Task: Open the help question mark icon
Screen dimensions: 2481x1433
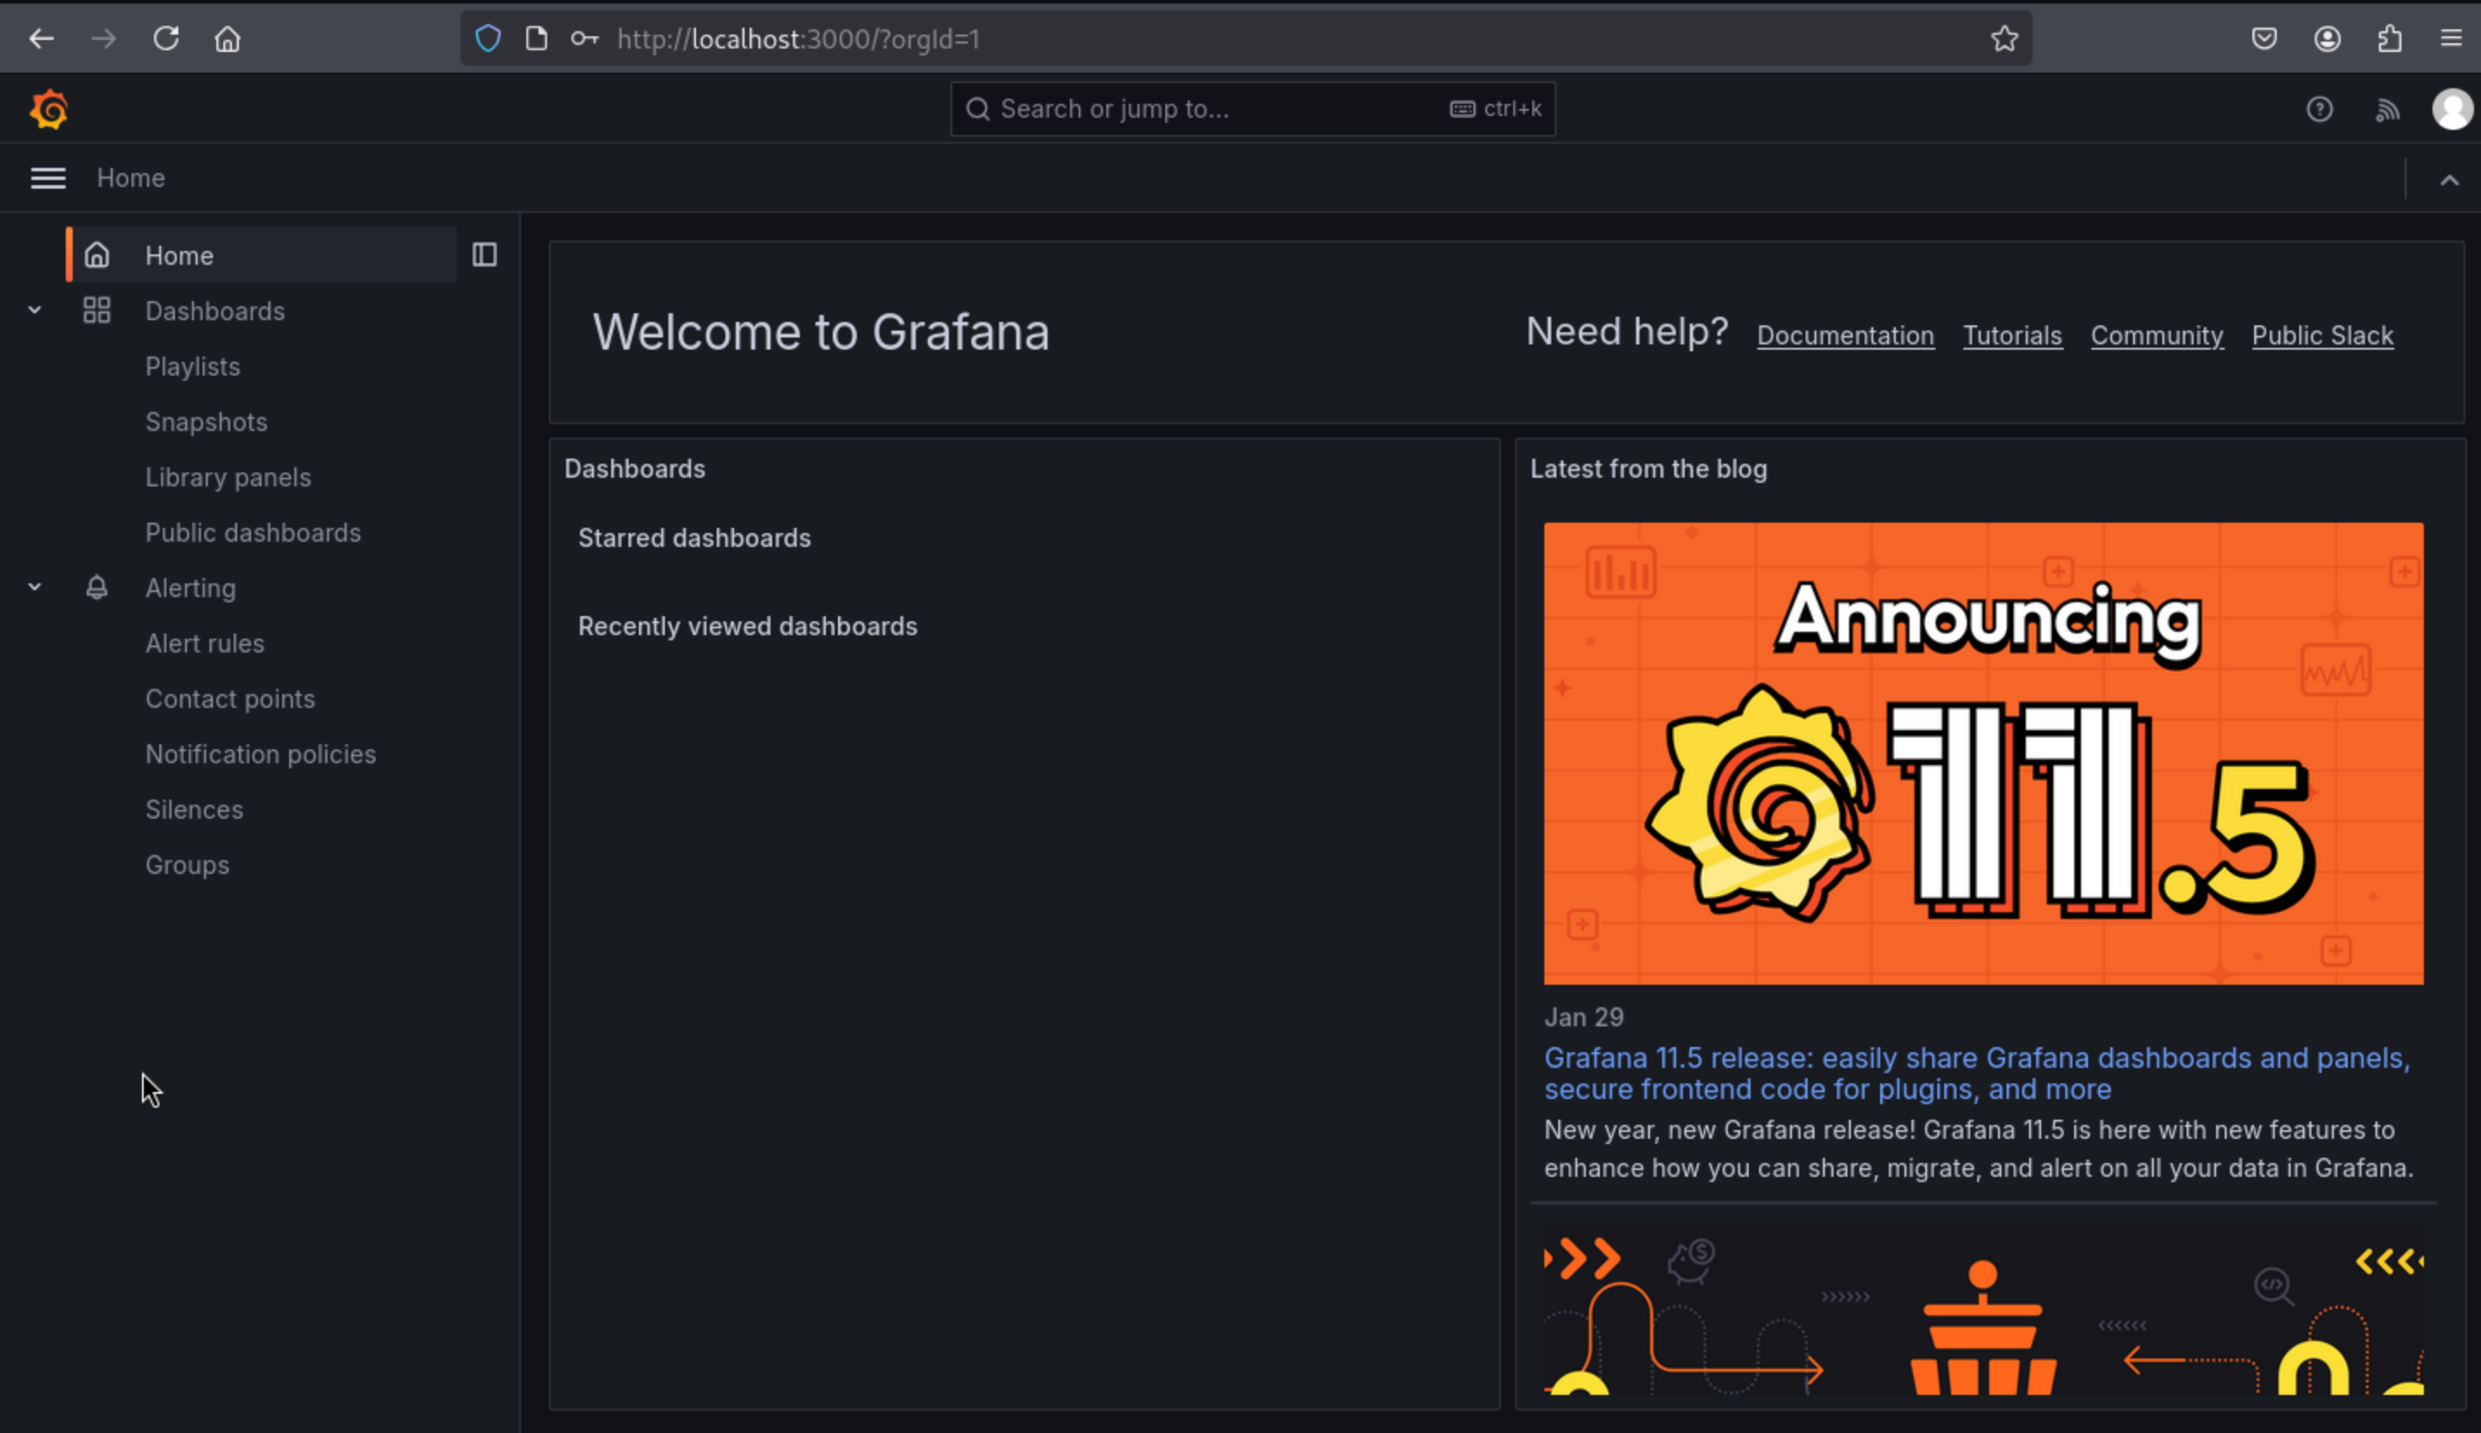Action: 2318,109
